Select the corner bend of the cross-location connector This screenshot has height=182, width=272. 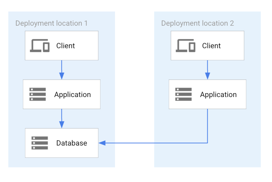pos(207,143)
